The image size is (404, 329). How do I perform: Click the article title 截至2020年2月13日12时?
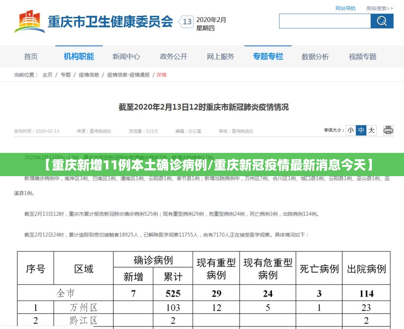[203, 107]
